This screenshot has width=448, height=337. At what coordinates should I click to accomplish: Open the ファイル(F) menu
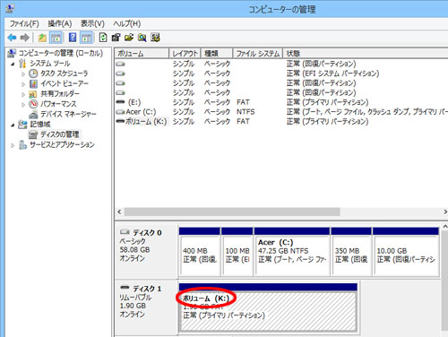(24, 23)
